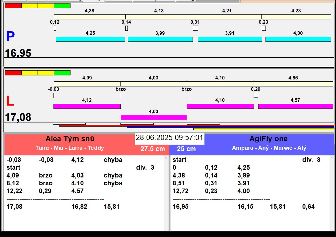Click 'div. 3' in the AgiFly one panel
This screenshot has width=336, height=237.
(x=311, y=160)
